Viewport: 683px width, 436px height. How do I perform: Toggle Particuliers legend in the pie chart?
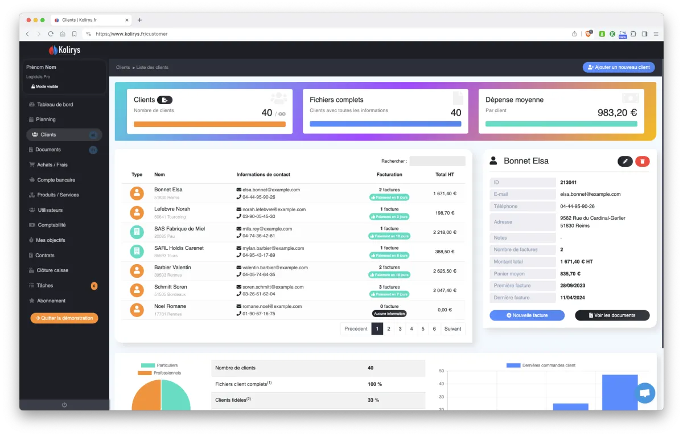pyautogui.click(x=159, y=365)
